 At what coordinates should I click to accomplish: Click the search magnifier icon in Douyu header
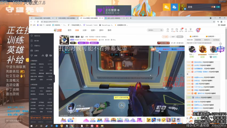[x=161, y=30]
